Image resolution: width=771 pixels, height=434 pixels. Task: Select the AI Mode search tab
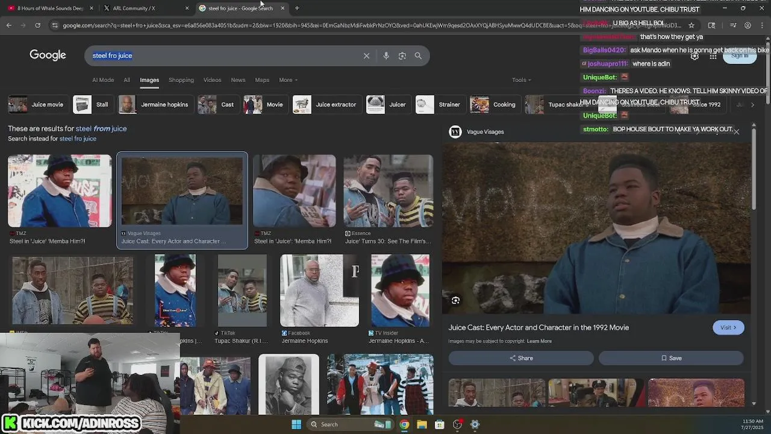click(103, 80)
